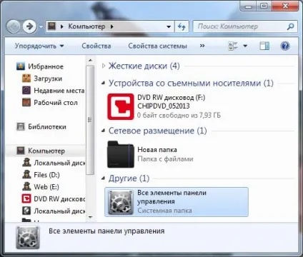Expand the Жесткие диски (4) group
The width and height of the screenshot is (303, 257).
(x=104, y=66)
